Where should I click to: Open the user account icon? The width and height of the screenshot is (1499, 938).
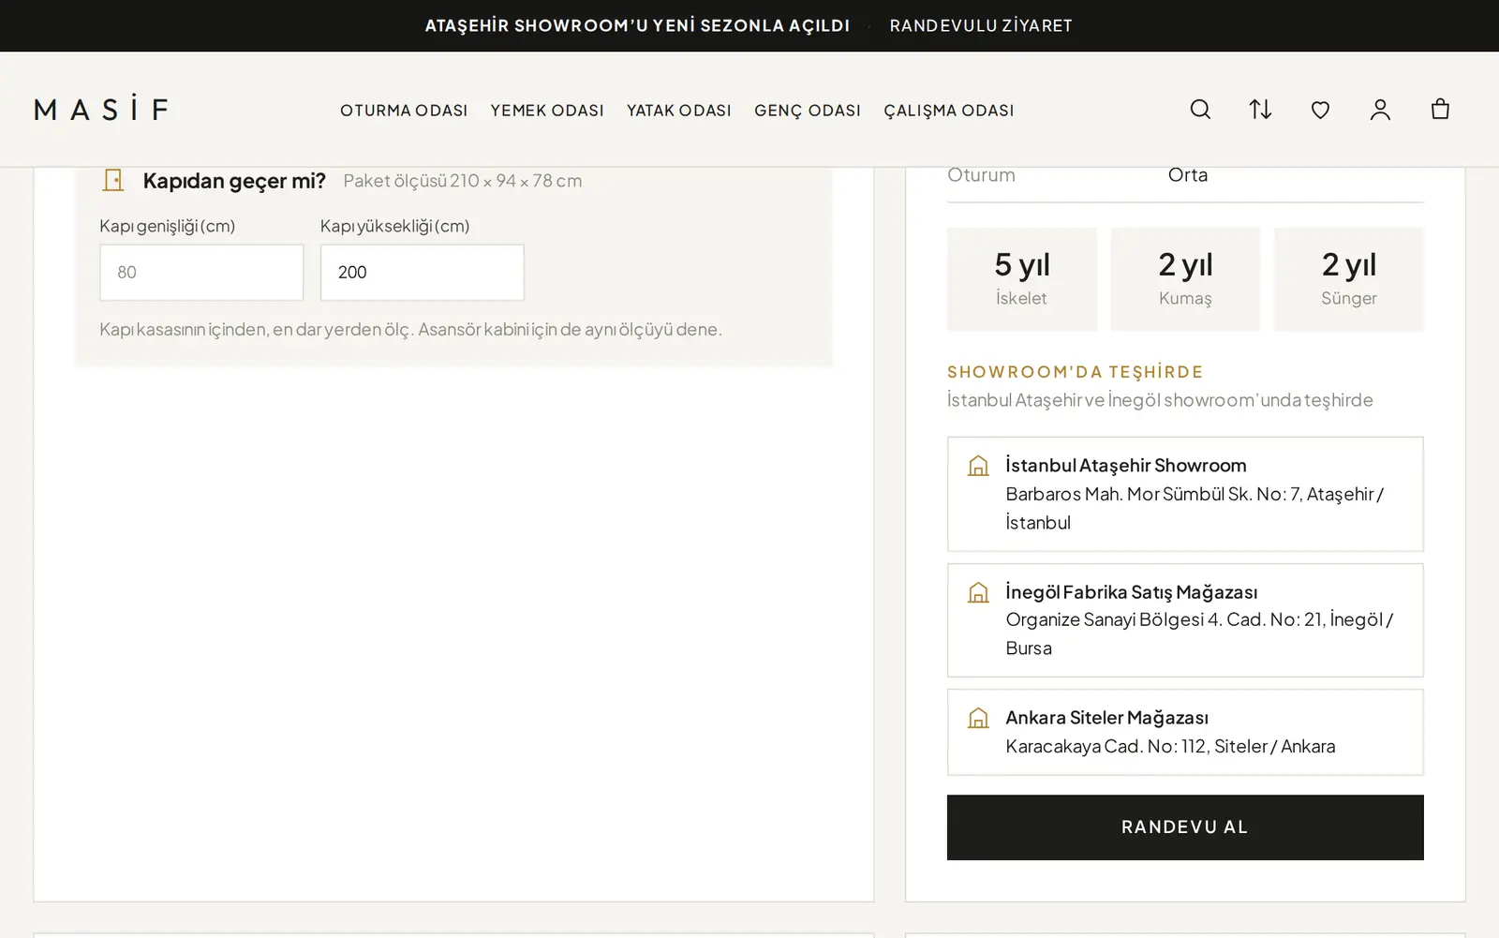1380,110
